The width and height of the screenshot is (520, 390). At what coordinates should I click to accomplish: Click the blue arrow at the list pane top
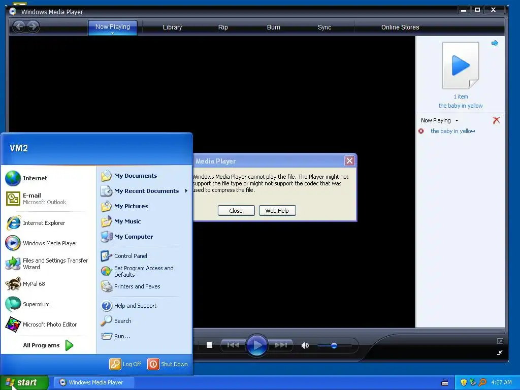tap(495, 43)
